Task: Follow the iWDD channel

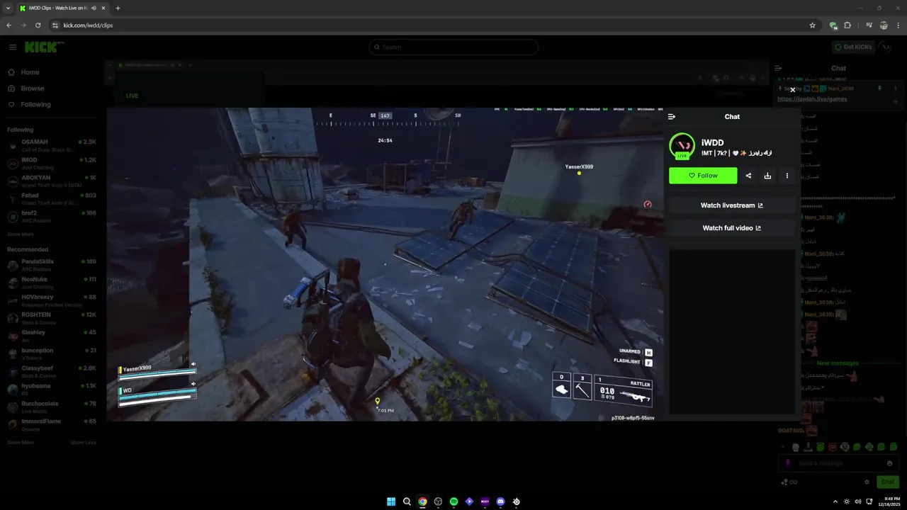Action: (x=703, y=176)
